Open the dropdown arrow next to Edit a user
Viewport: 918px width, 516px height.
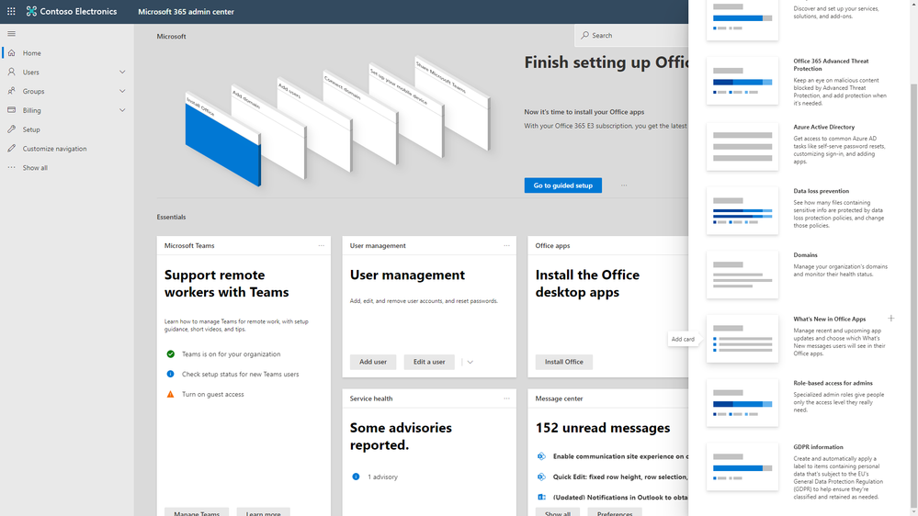(x=470, y=362)
